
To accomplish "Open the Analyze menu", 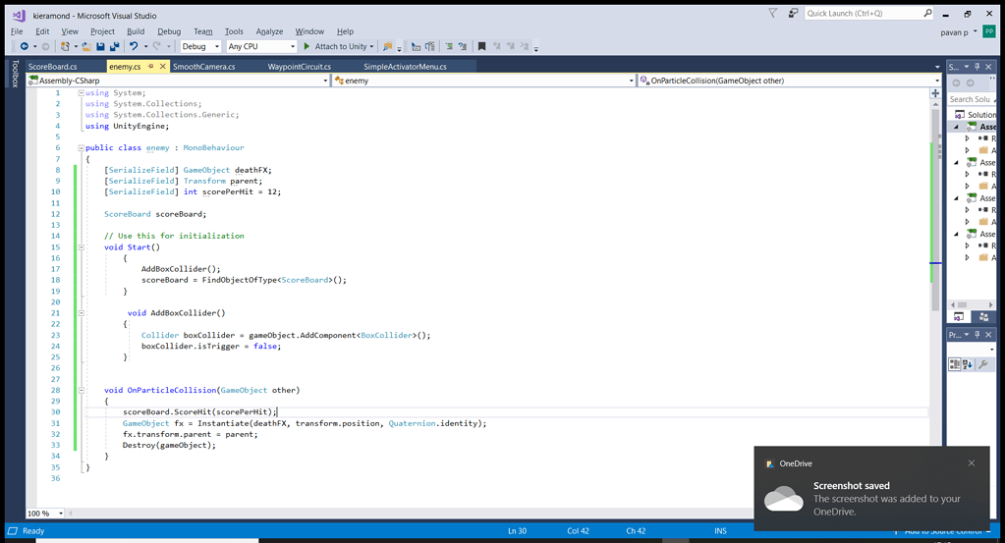I will (x=269, y=31).
